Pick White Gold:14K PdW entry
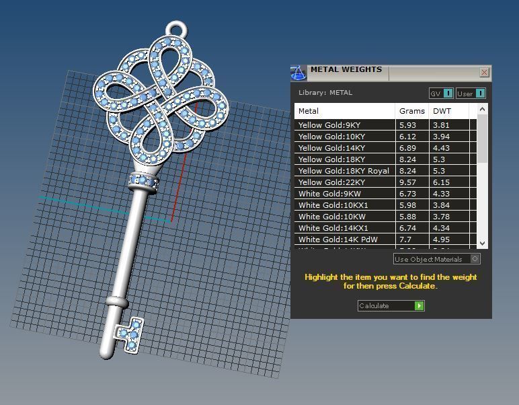The image size is (519, 405). 344,240
